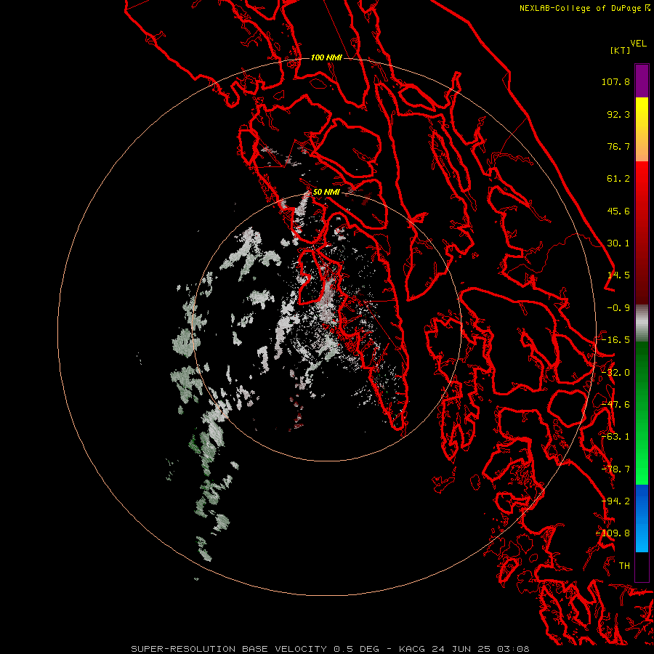Click the 100 NMI range ring label

point(326,57)
